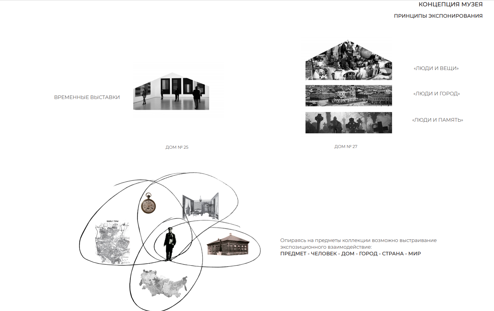Open the cemetery crosses image
Screen dimensions: 494x311
pyautogui.click(x=349, y=123)
